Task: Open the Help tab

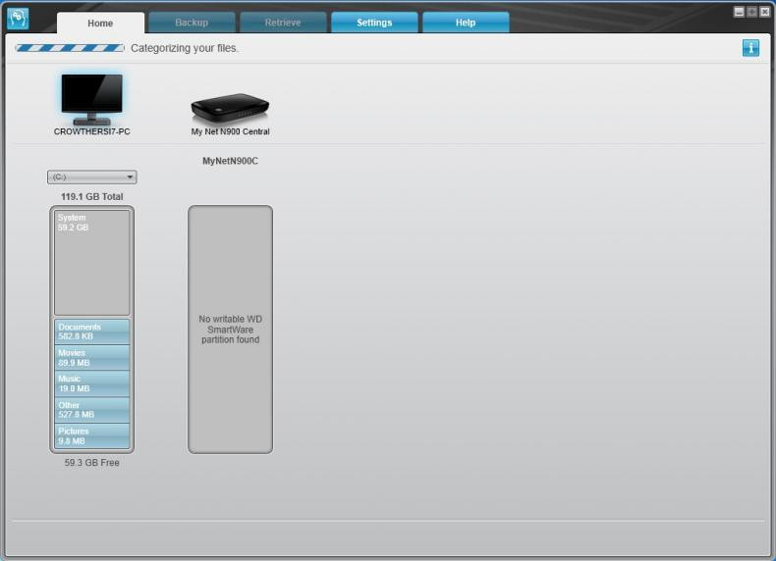Action: tap(466, 23)
